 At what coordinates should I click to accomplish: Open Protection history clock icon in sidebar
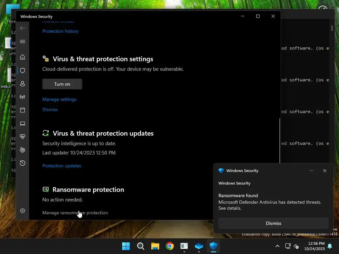point(23,163)
